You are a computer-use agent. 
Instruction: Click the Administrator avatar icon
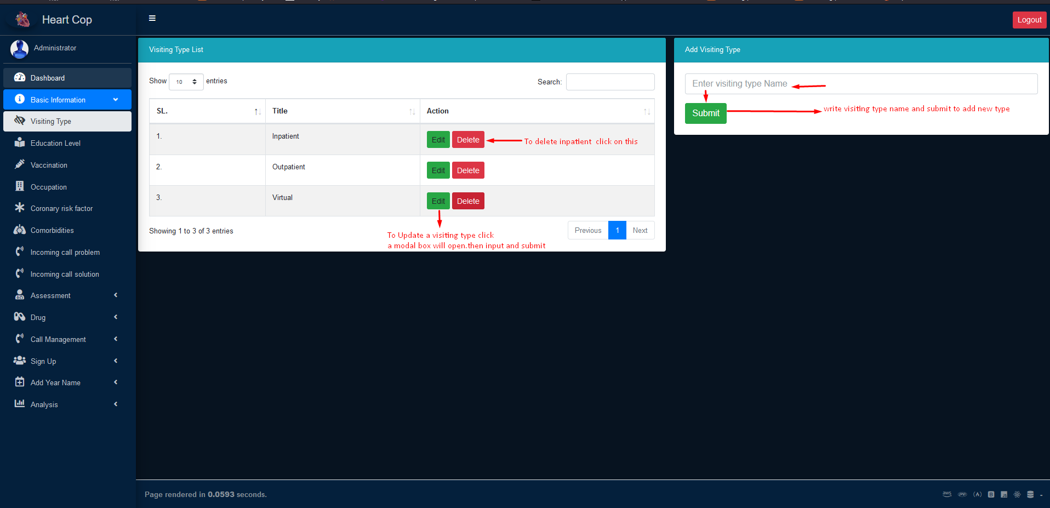[20, 49]
